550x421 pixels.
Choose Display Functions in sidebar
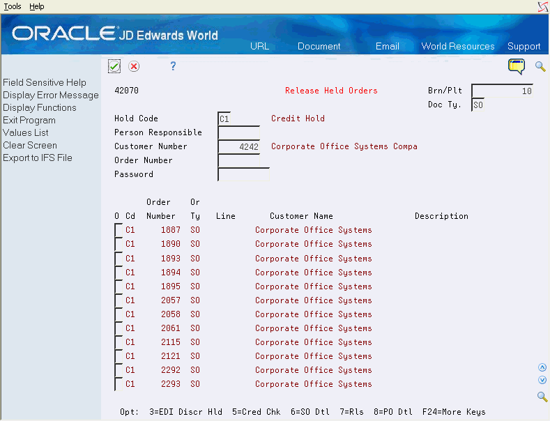coord(40,108)
